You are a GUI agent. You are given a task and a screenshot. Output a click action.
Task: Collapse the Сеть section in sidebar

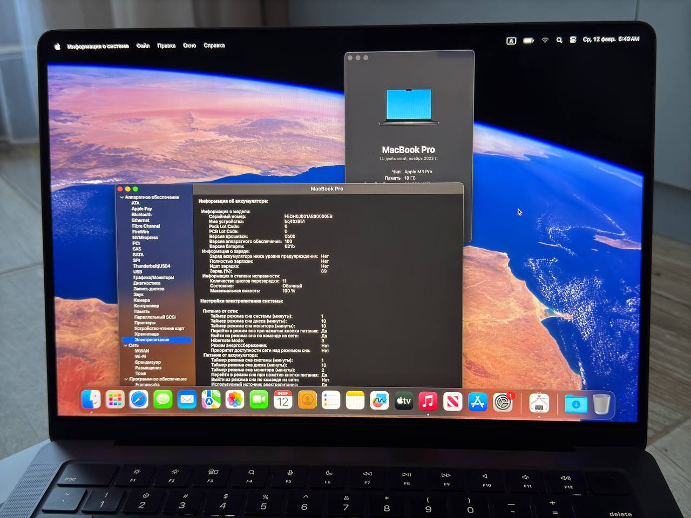click(x=125, y=345)
